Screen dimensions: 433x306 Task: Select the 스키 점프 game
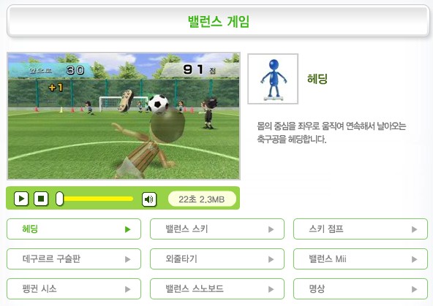point(361,229)
